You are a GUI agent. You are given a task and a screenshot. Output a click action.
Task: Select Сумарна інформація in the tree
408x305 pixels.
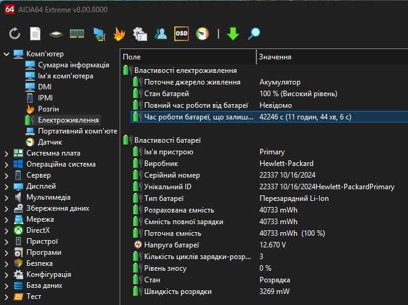(x=74, y=65)
